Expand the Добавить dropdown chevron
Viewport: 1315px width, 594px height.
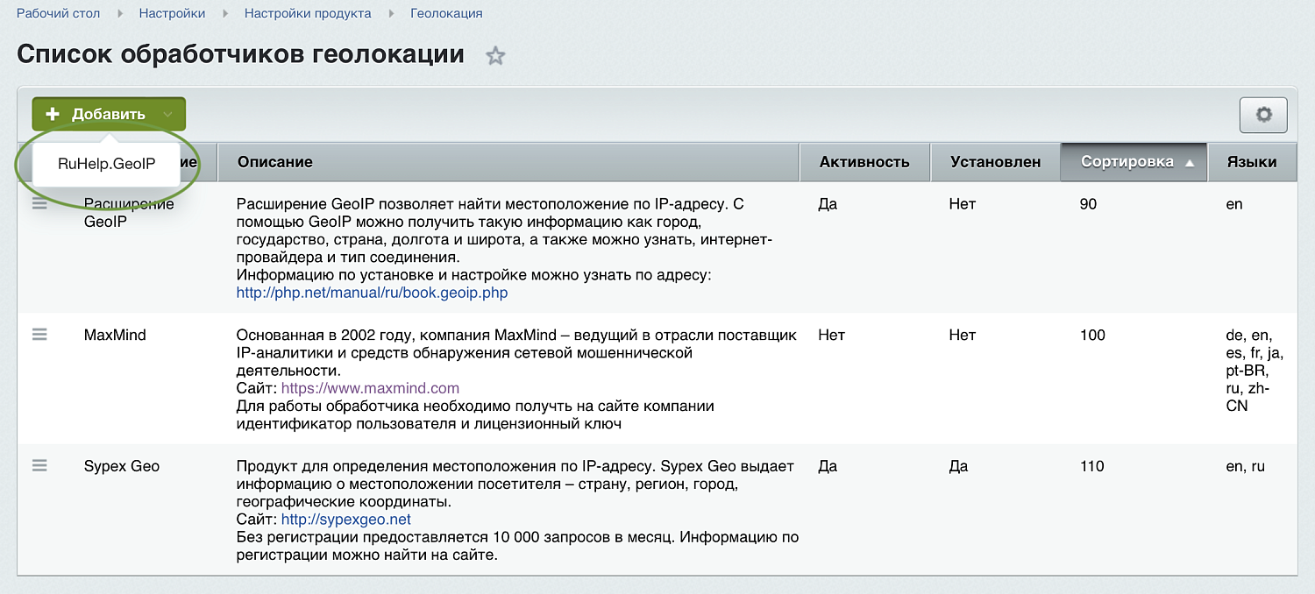168,114
